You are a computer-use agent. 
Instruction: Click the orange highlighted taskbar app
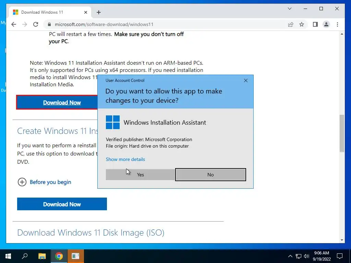pos(75,256)
